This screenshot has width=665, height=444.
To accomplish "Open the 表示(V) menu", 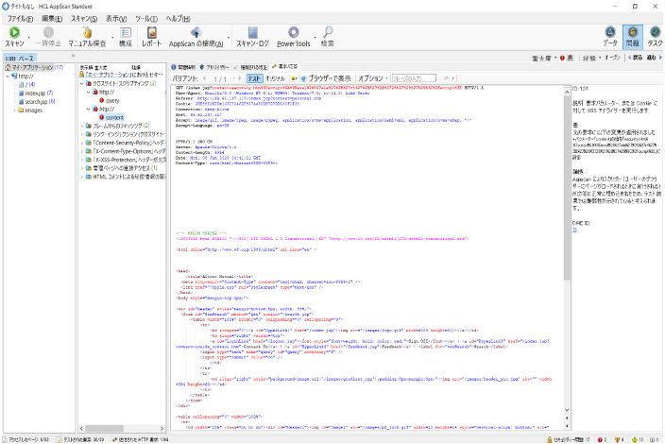I will point(116,19).
